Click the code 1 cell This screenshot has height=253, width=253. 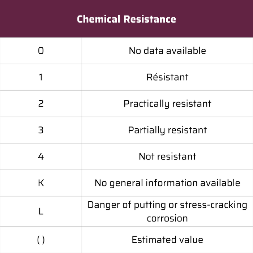[41, 77]
